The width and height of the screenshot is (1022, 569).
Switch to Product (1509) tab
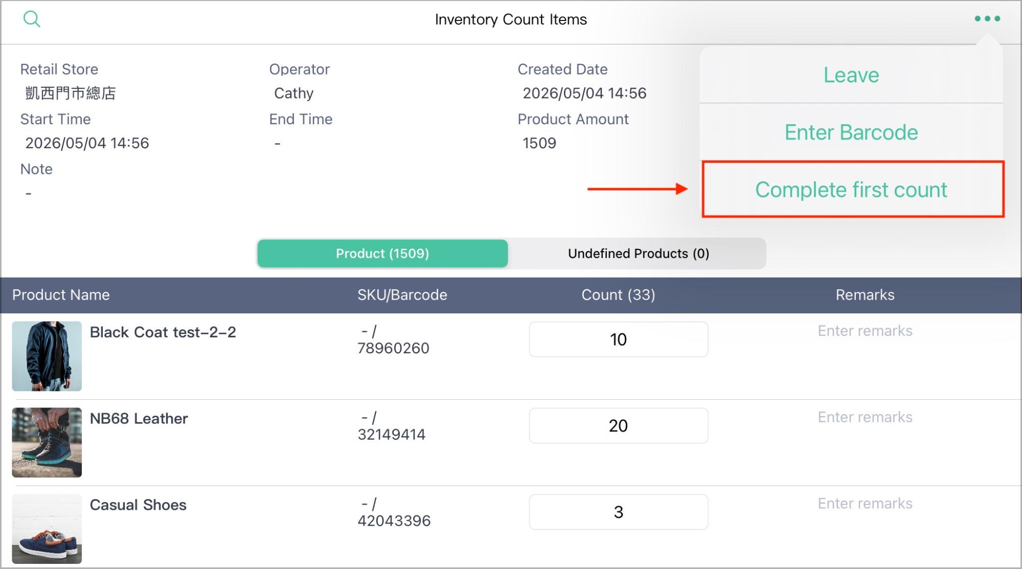pos(382,254)
